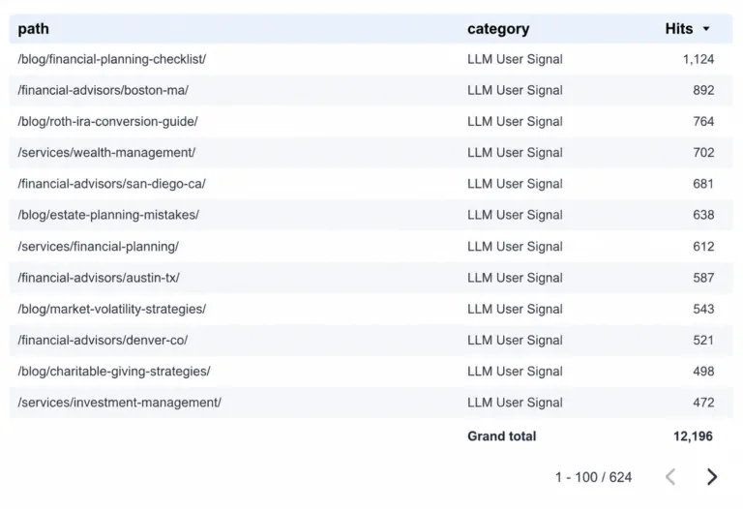Select path /blog/market-volatility-strategies/

[x=112, y=309]
